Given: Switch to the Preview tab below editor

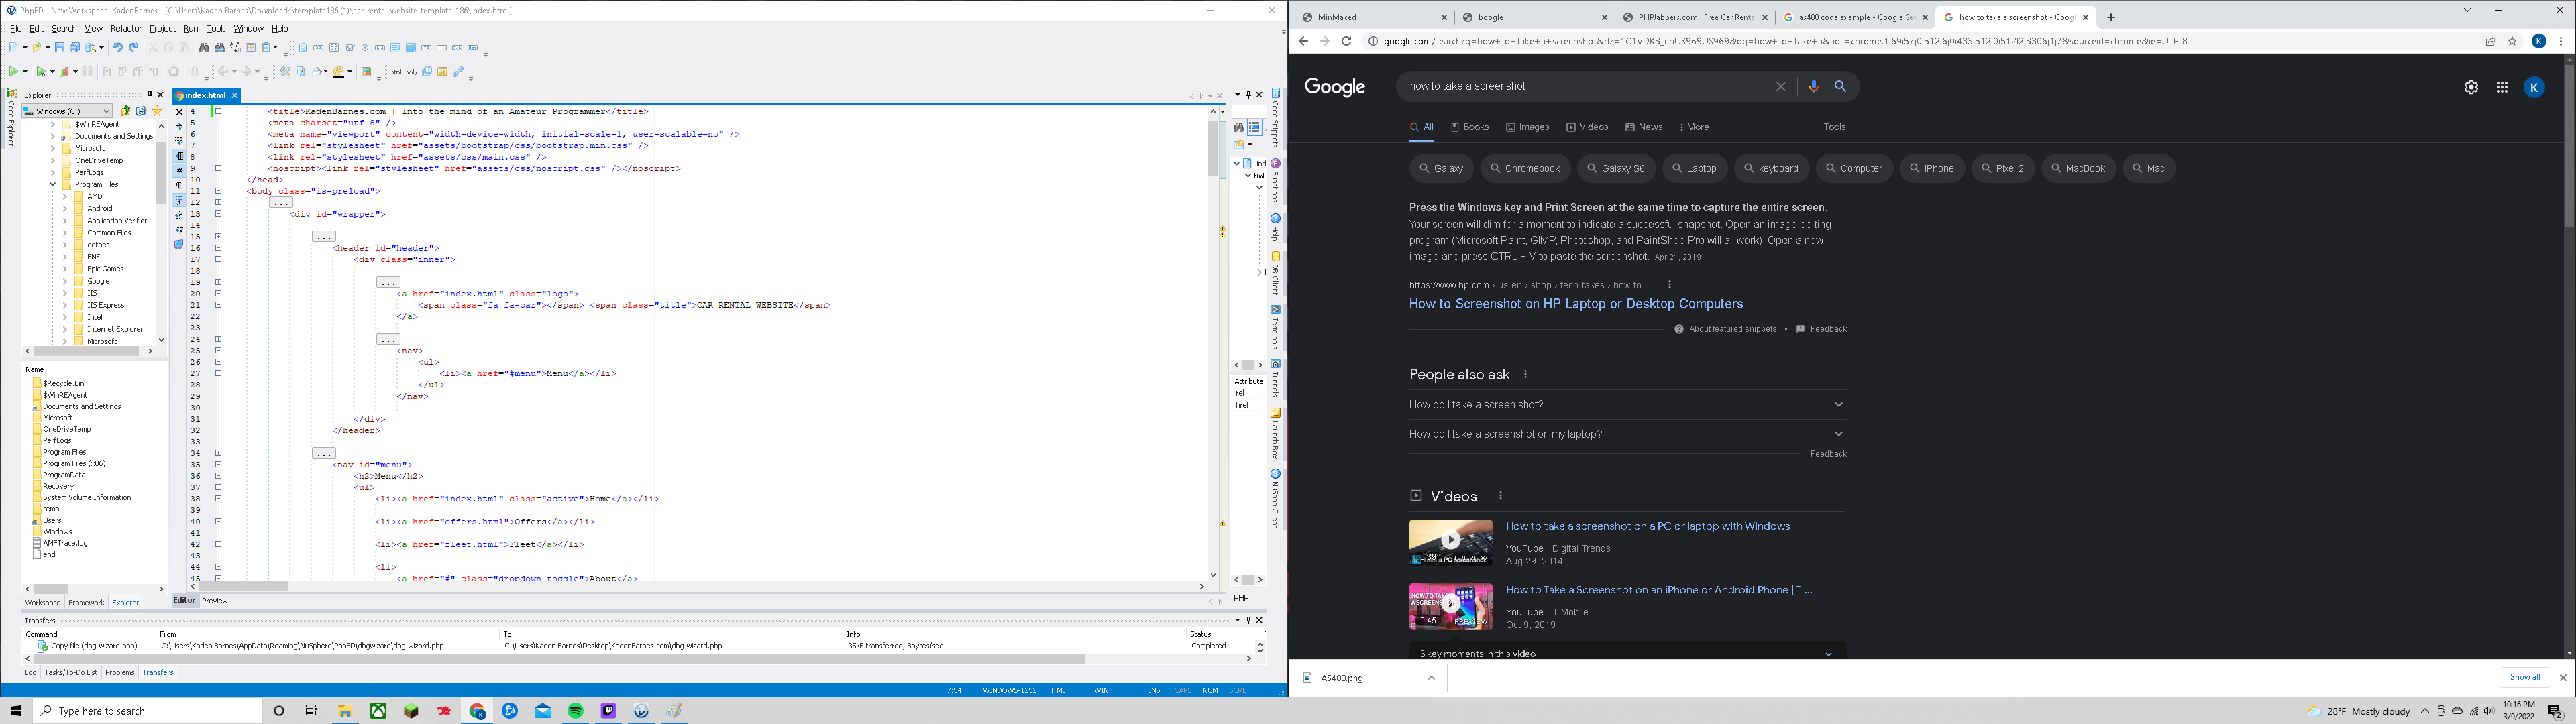Looking at the screenshot, I should [215, 601].
